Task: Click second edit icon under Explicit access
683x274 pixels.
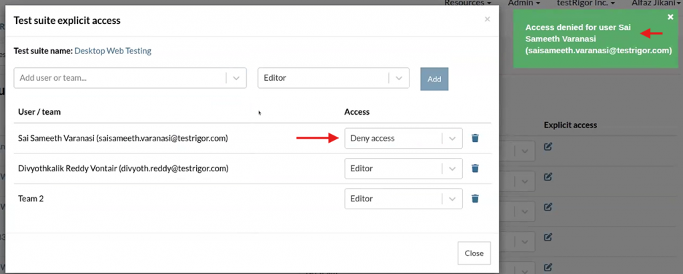Action: pyautogui.click(x=548, y=177)
